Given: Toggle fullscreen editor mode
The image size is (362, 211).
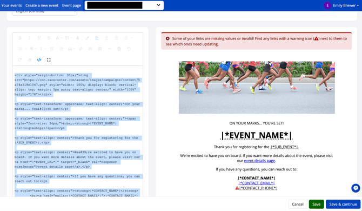Looking at the screenshot, I should (49, 60).
